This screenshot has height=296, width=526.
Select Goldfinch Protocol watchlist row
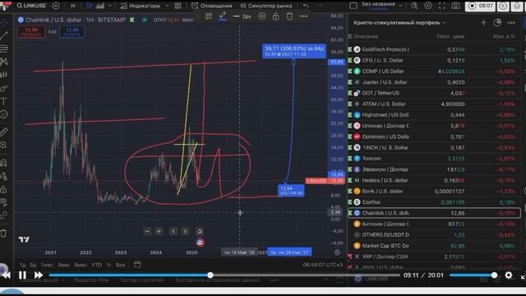tap(434, 49)
